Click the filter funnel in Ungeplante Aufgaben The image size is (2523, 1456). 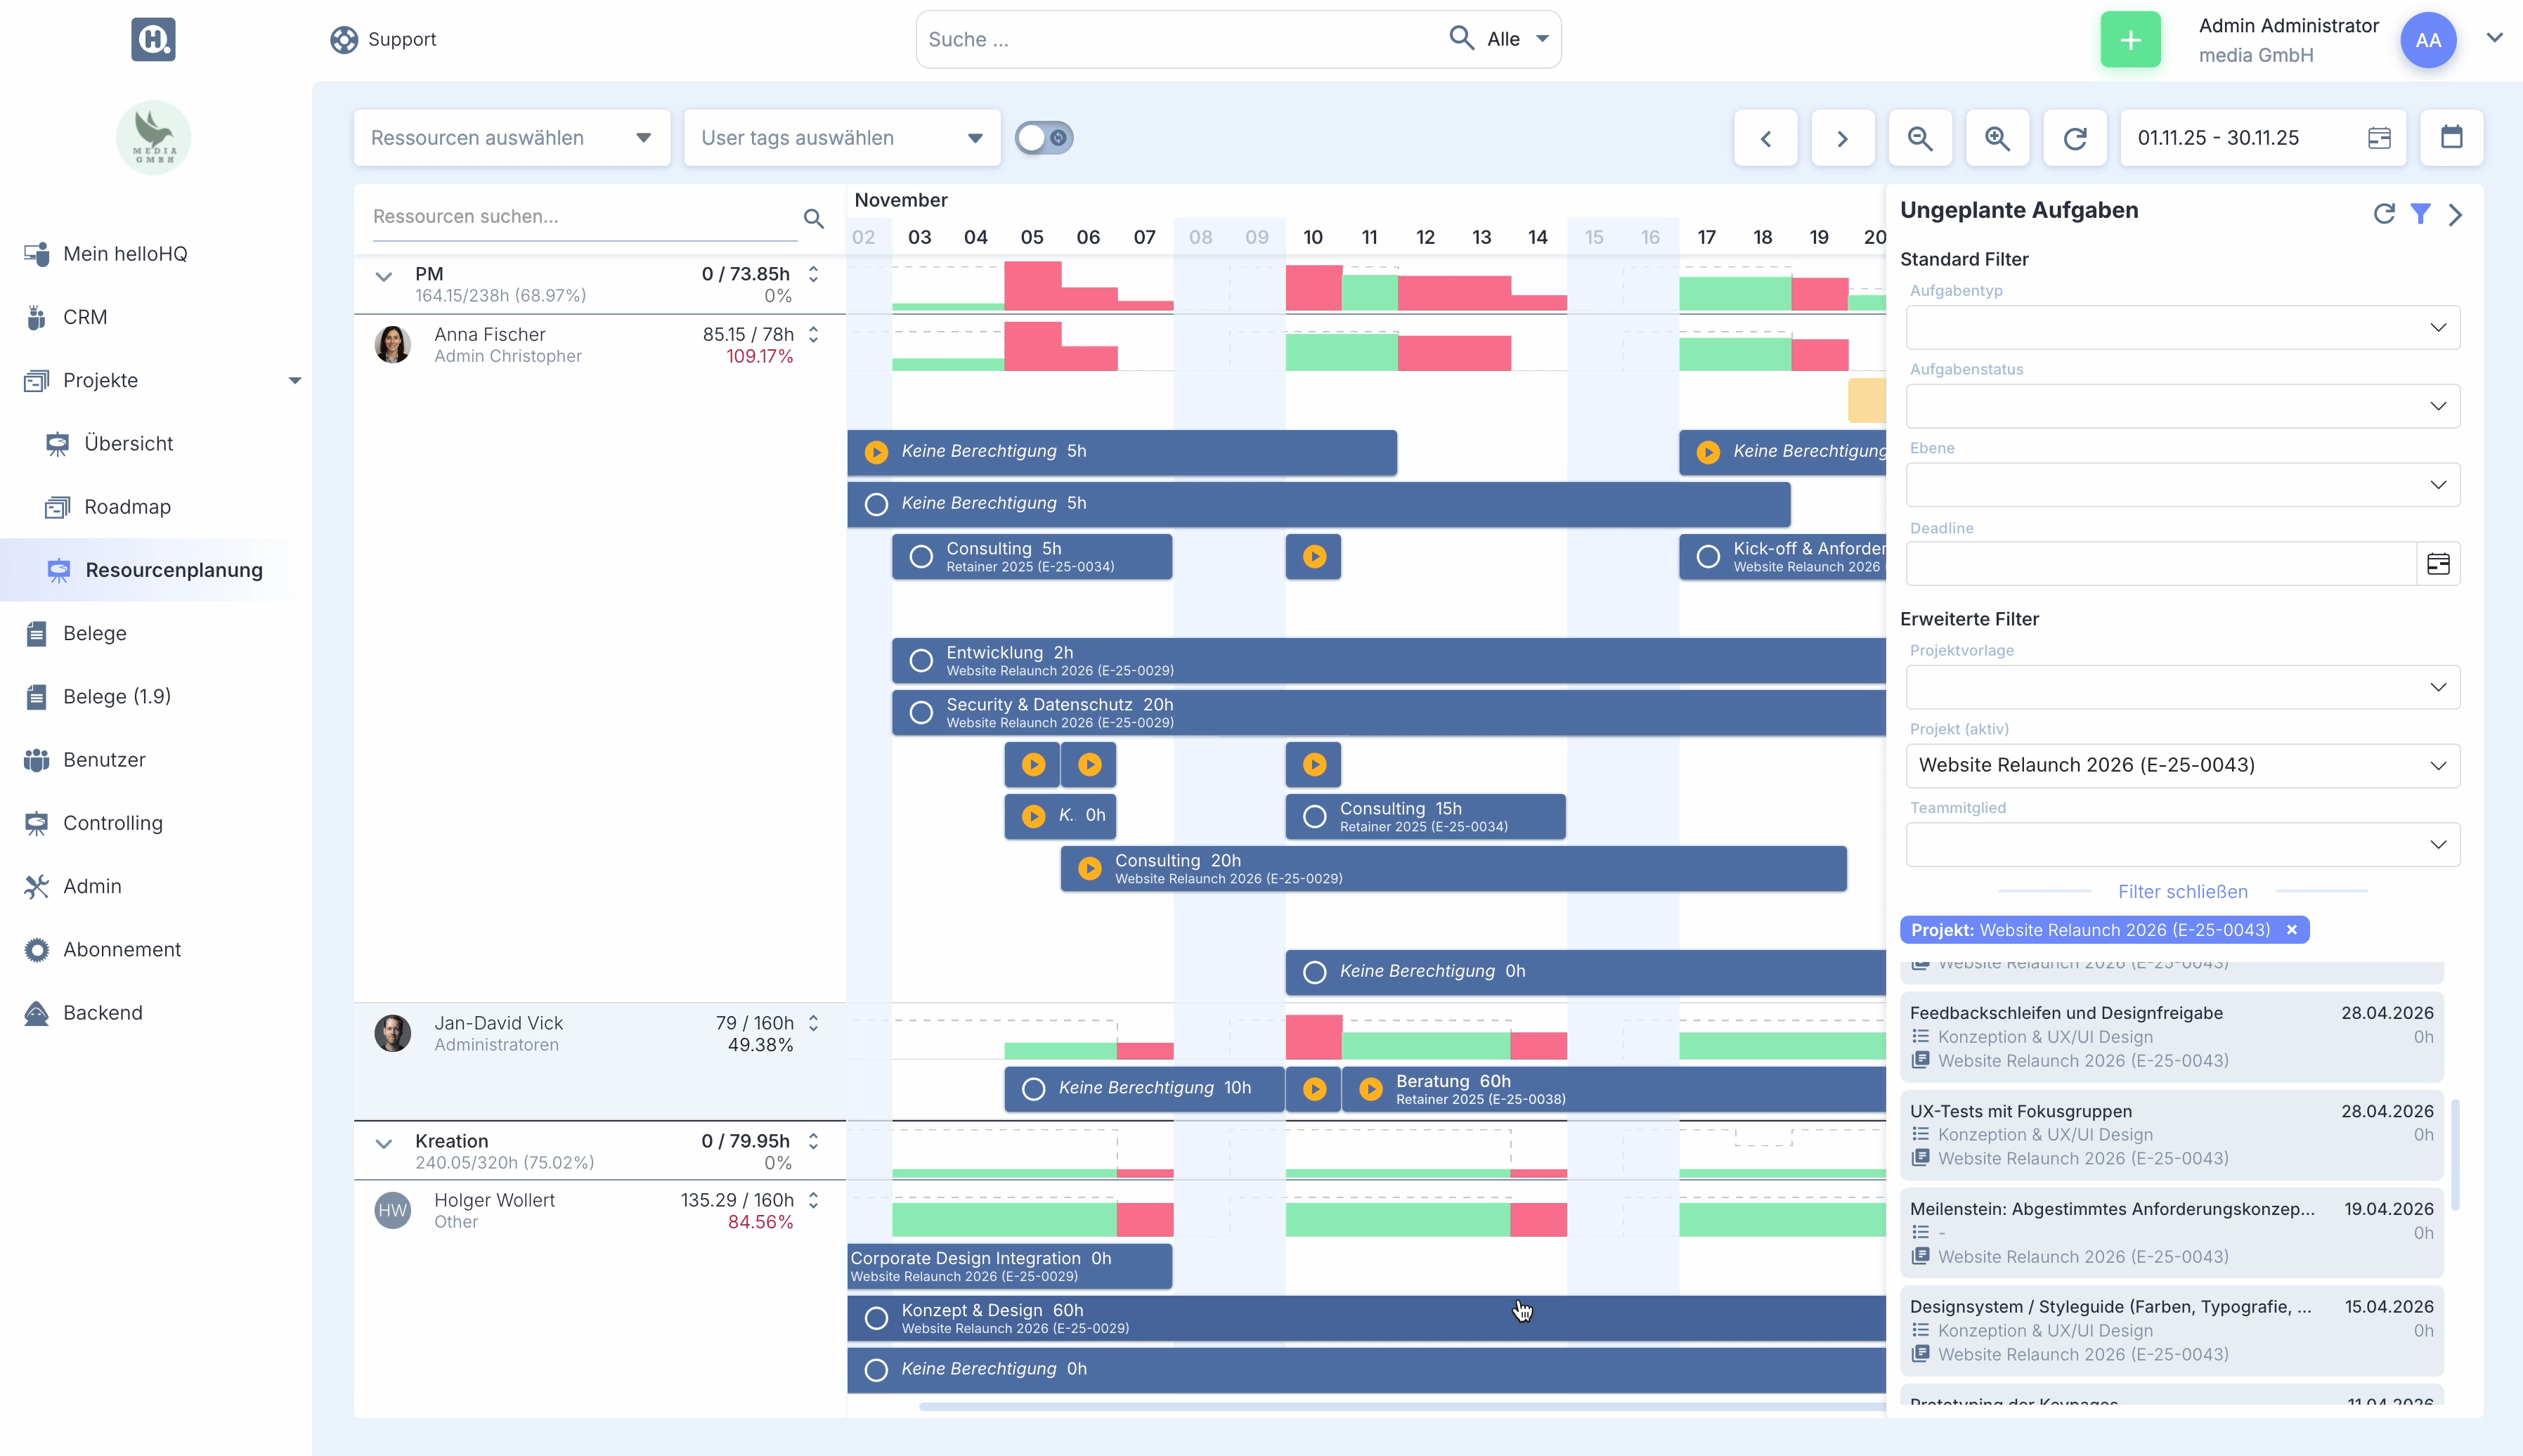[2420, 213]
